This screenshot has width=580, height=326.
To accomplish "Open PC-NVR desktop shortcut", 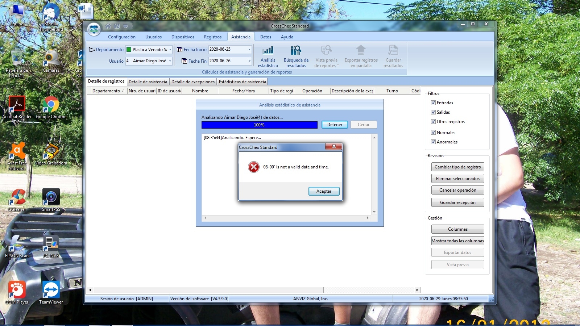I will click(x=51, y=246).
